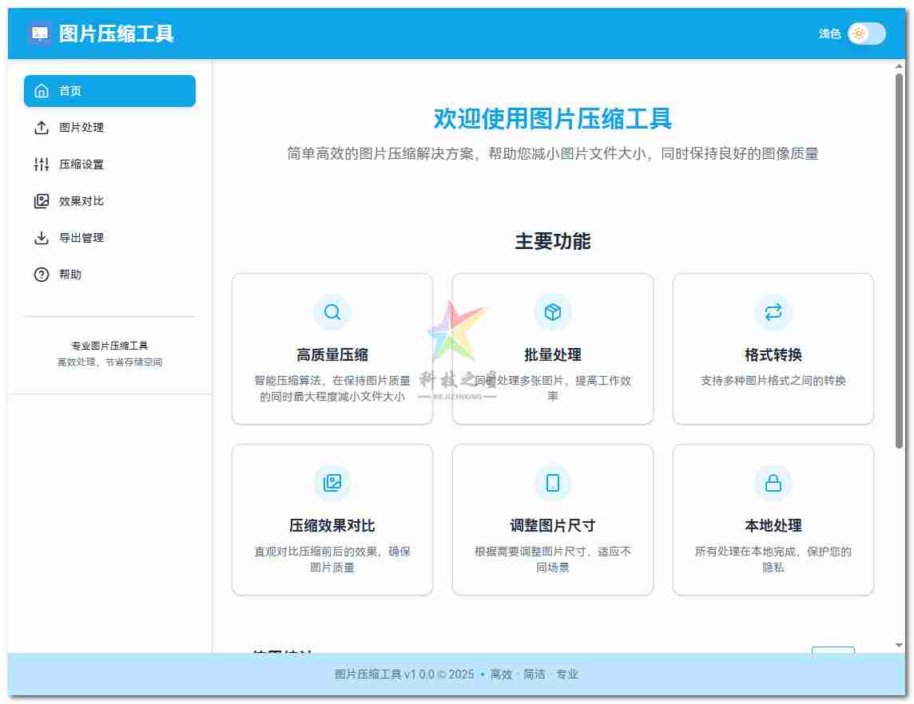The height and width of the screenshot is (704, 914).
Task: Click the lock icon on the 本地处理 card
Action: pyautogui.click(x=773, y=483)
